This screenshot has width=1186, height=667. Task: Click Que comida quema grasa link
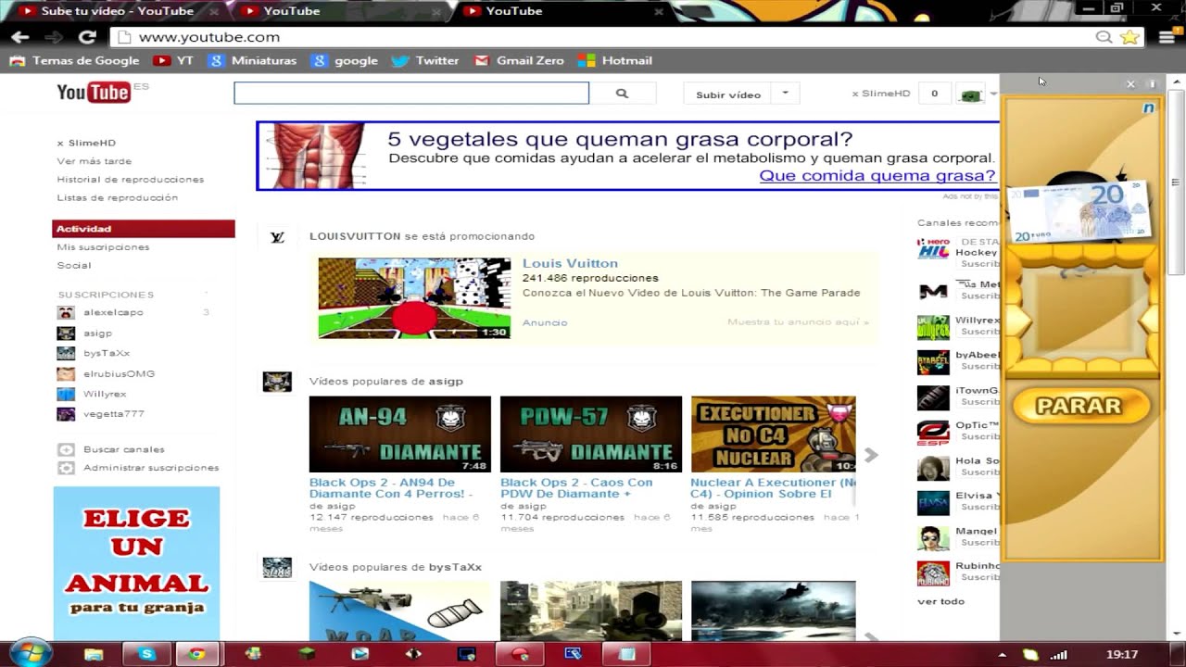coord(877,176)
